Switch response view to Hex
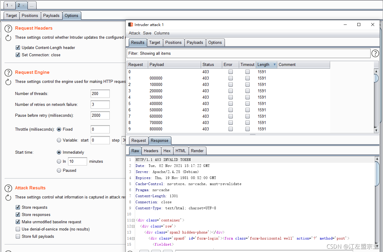Viewport: 383px width, 252px height. 167,151
